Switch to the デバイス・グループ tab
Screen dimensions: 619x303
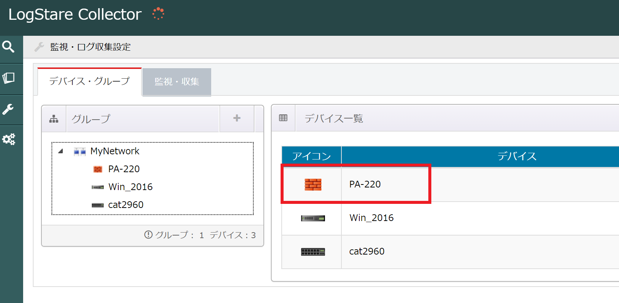pyautogui.click(x=90, y=81)
